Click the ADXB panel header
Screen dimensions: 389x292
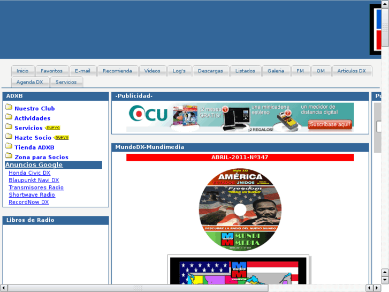click(56, 96)
